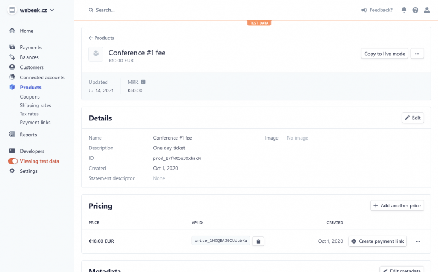Click the TEST DATA badge

tap(259, 23)
